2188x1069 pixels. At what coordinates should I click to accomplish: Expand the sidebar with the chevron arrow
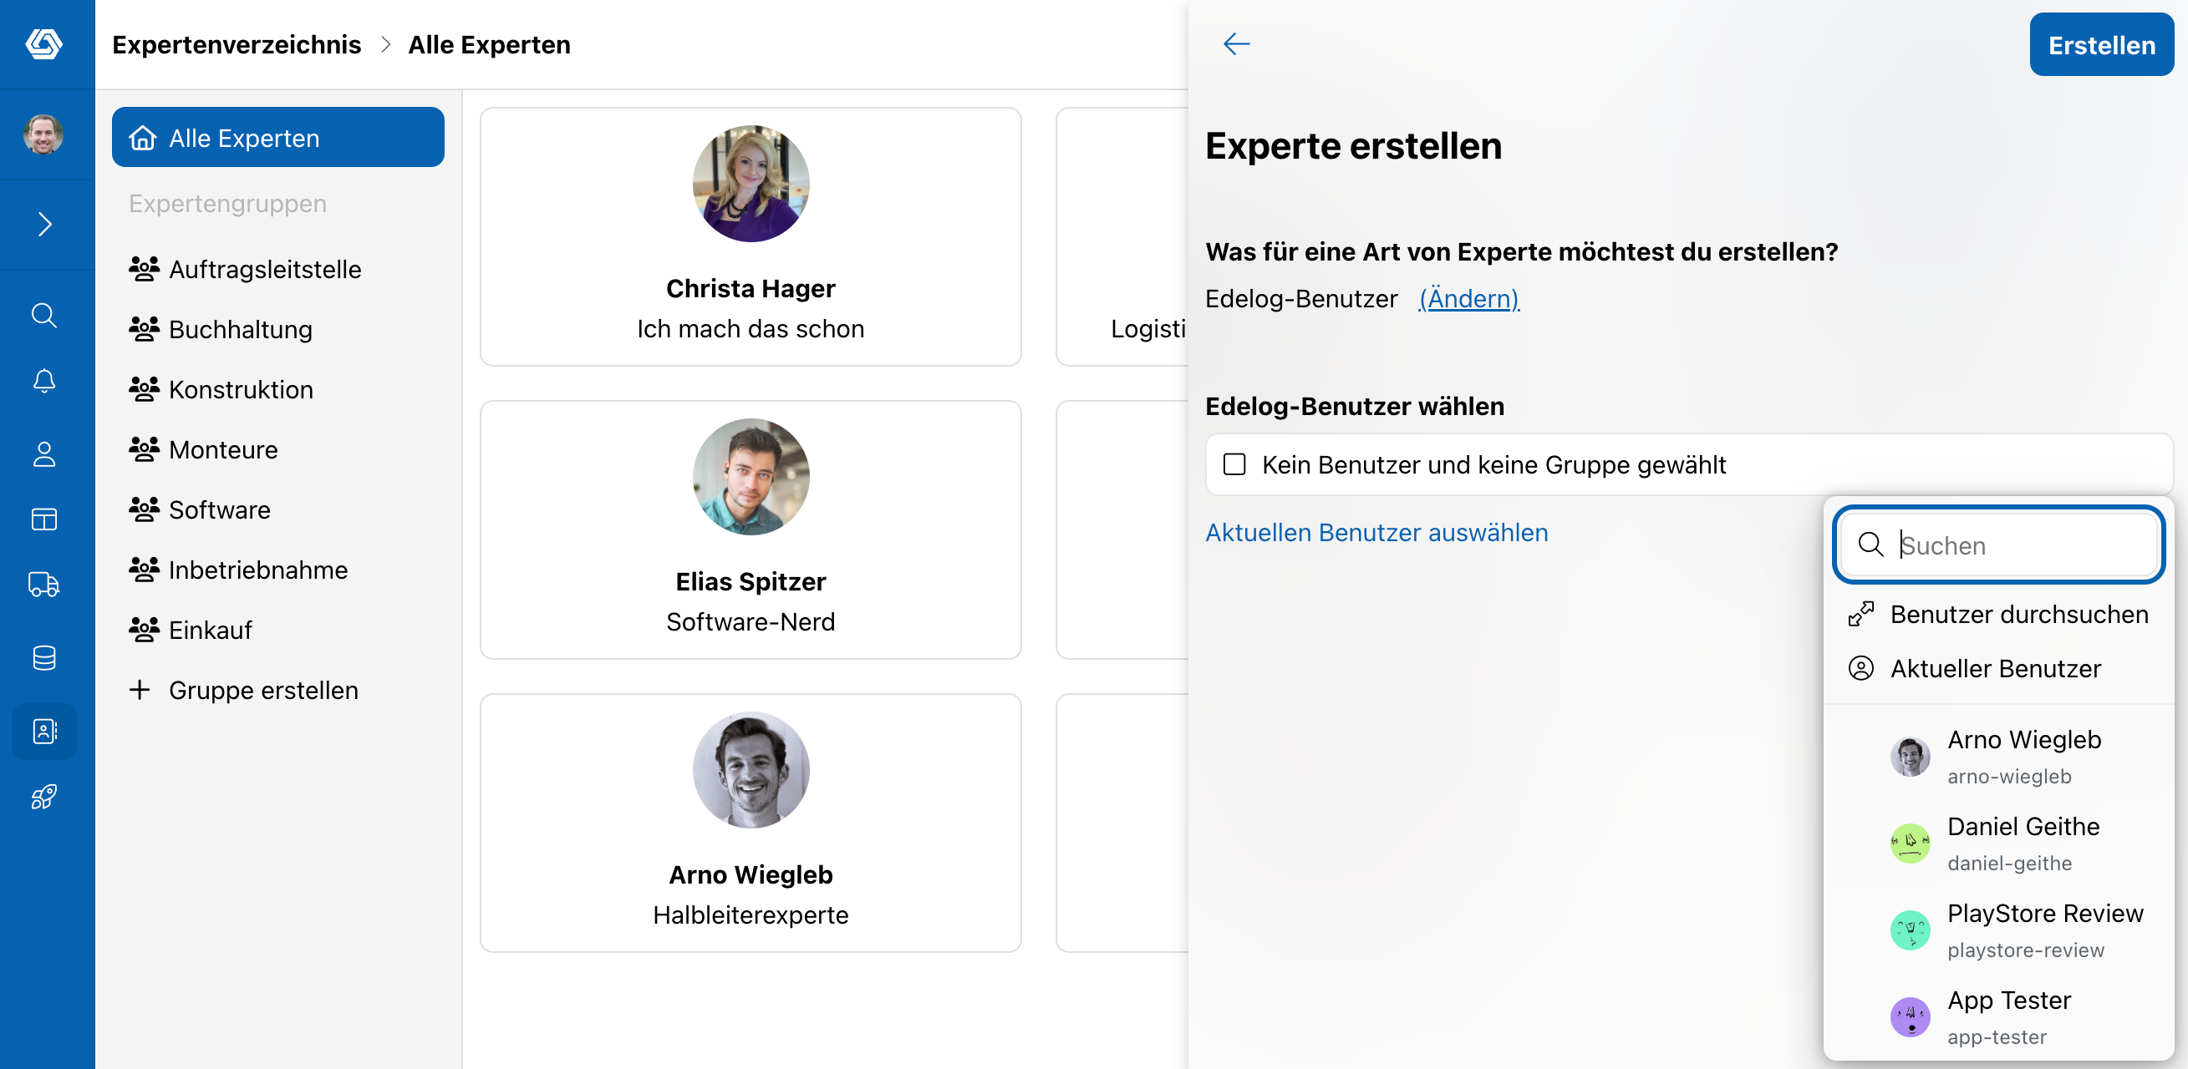click(x=44, y=224)
